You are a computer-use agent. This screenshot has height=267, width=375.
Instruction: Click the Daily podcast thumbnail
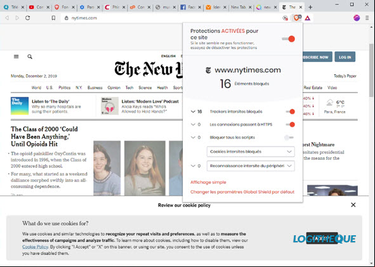pyautogui.click(x=20, y=106)
